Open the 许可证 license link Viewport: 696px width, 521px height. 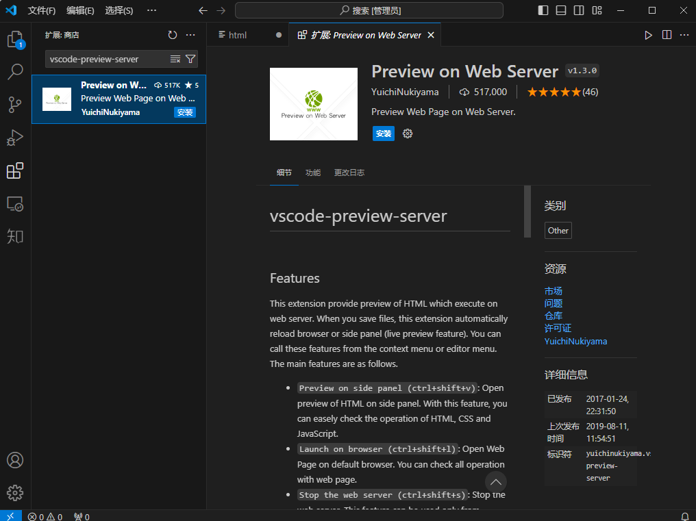coord(558,329)
